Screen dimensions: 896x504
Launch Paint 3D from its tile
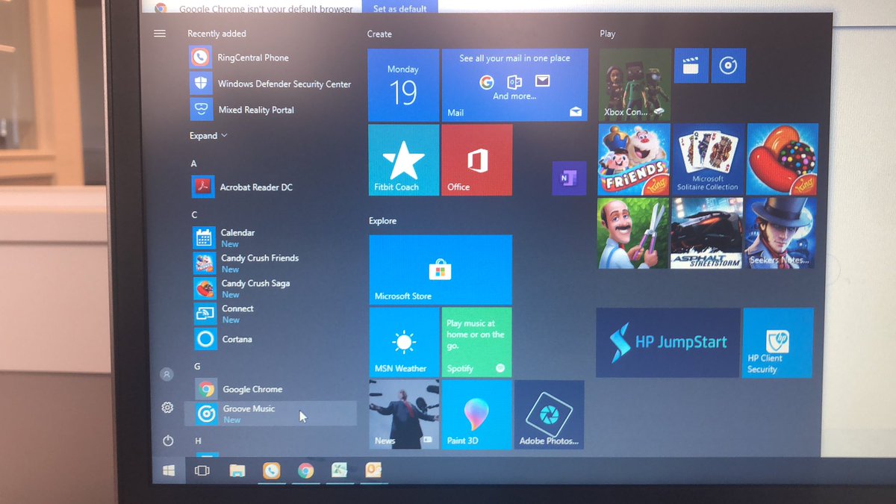[476, 415]
